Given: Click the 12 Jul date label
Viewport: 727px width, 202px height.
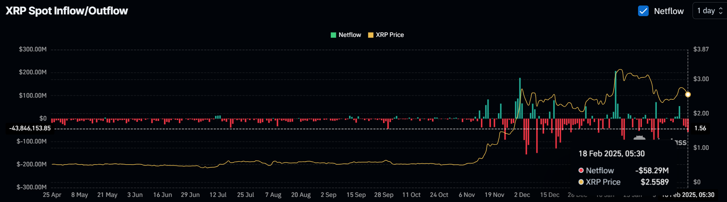Looking at the screenshot, I should point(218,195).
